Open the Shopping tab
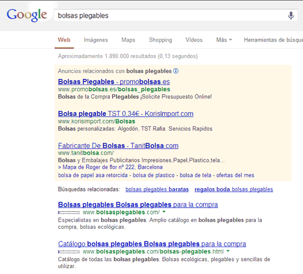Screen dimensions: 303x274 160,40
